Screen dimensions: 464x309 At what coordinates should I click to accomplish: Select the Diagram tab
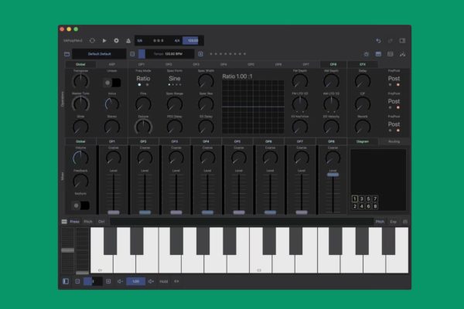pos(363,141)
